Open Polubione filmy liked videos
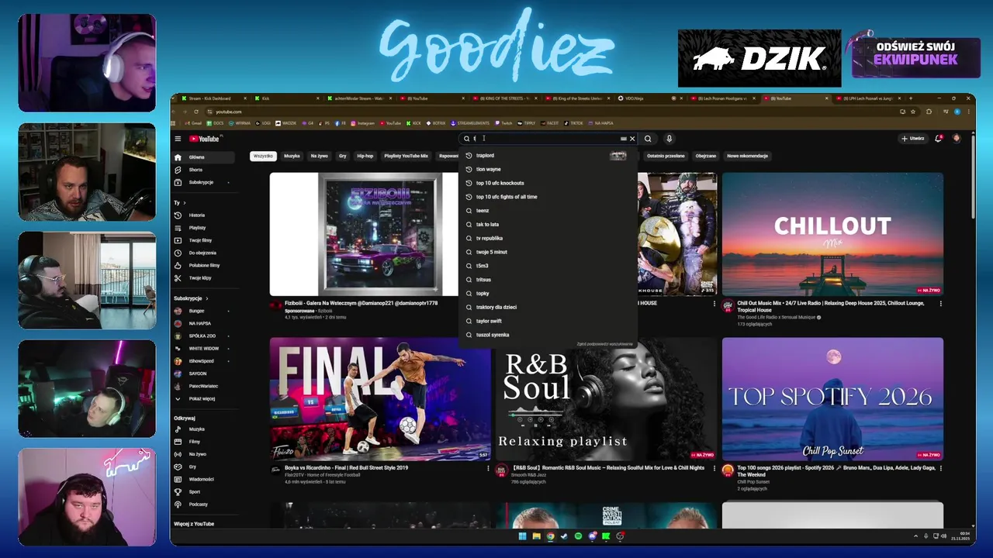The image size is (993, 558). [x=204, y=265]
